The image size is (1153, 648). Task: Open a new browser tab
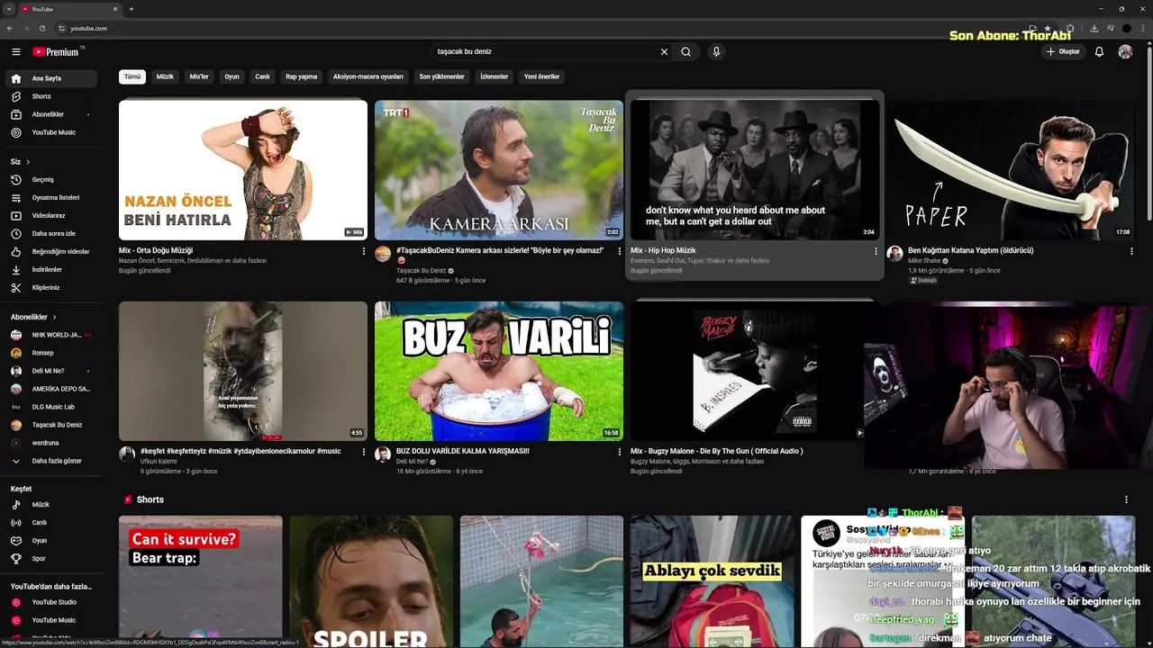pyautogui.click(x=132, y=9)
